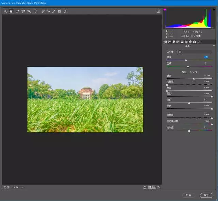This screenshot has height=201, width=218.
Task: Click the 自动 auto link
Action: pos(184,72)
